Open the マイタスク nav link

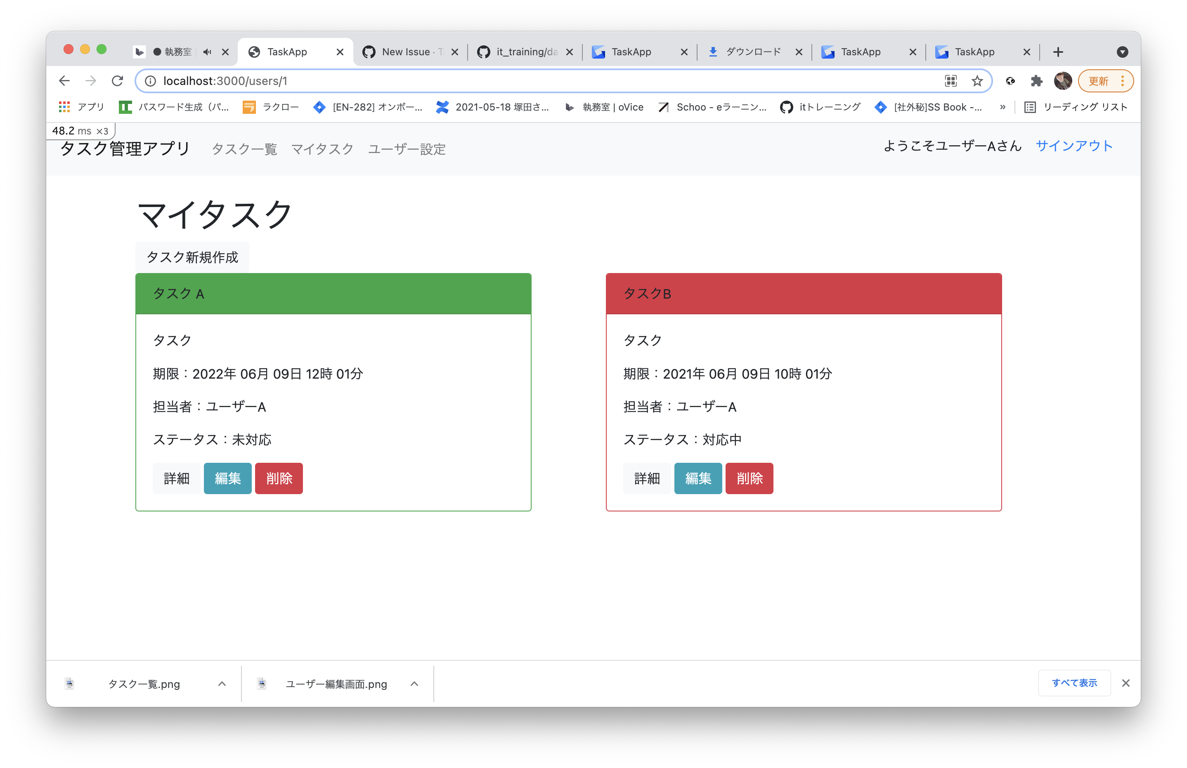[x=322, y=149]
